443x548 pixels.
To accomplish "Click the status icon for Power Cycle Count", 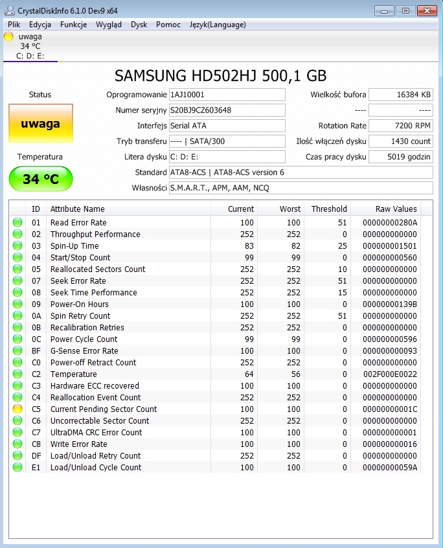I will (x=17, y=339).
